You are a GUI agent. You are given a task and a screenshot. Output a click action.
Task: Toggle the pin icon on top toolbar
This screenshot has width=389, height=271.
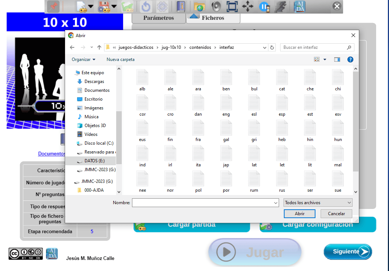pyautogui.click(x=53, y=7)
